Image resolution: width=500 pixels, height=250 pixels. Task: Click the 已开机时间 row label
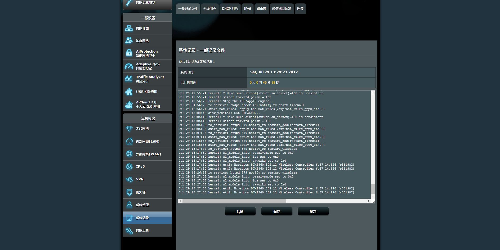pyautogui.click(x=189, y=83)
